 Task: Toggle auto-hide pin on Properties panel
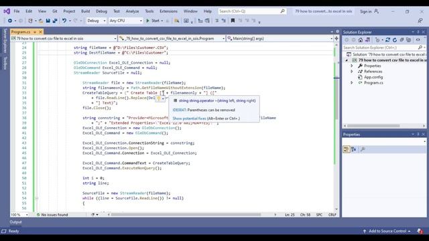click(x=418, y=135)
